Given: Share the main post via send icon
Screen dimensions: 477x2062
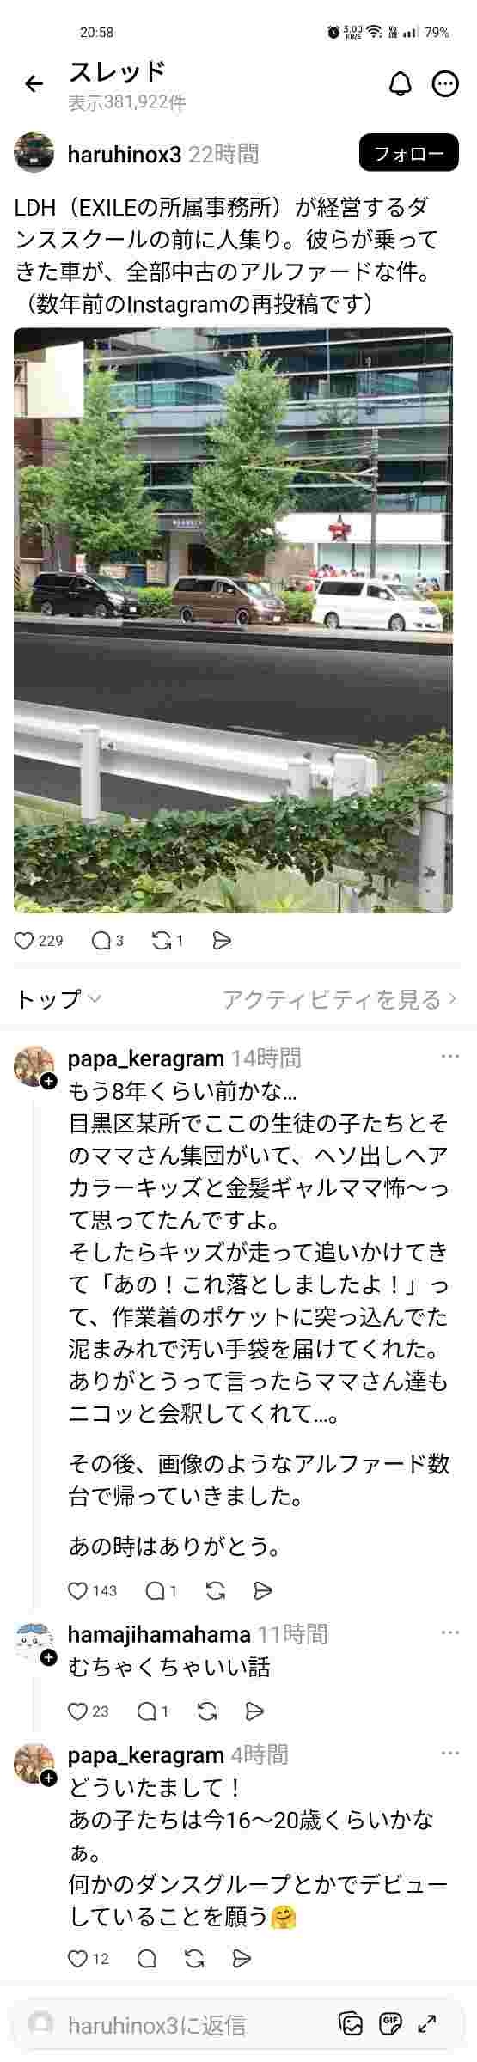Looking at the screenshot, I should tap(222, 941).
